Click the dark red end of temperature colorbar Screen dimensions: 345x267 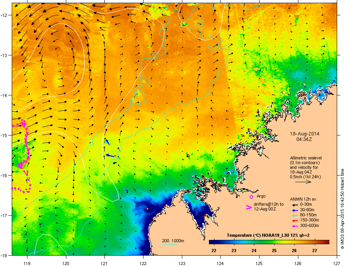click(327, 242)
